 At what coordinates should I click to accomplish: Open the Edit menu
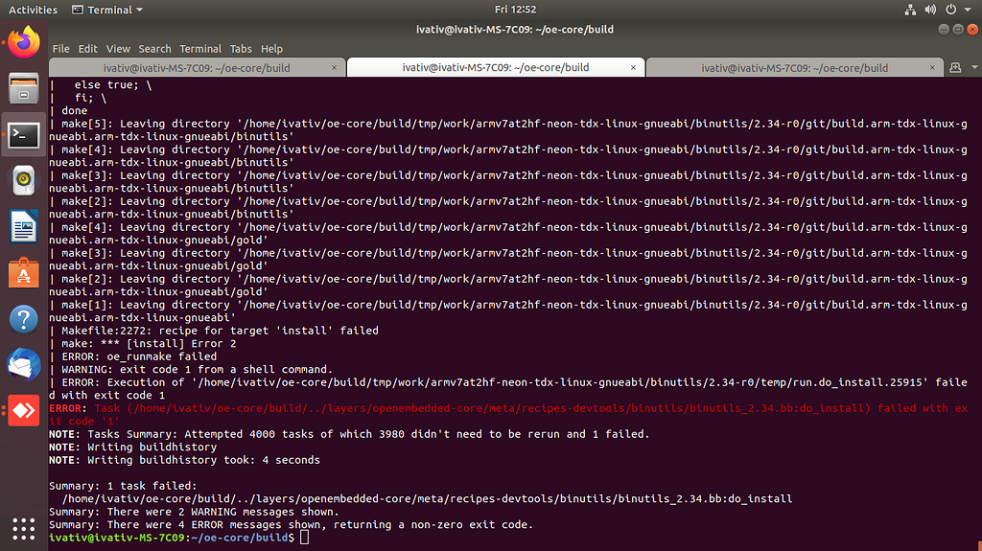[x=88, y=49]
